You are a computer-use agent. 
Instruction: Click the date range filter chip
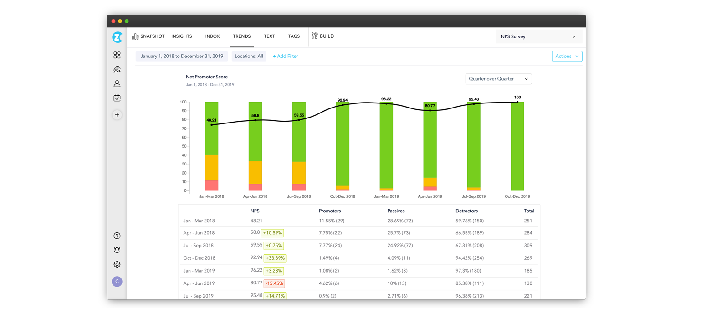click(x=182, y=57)
